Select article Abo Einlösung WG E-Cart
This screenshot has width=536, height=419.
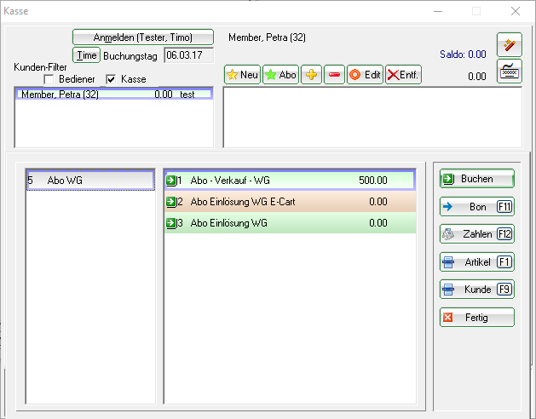pyautogui.click(x=290, y=202)
